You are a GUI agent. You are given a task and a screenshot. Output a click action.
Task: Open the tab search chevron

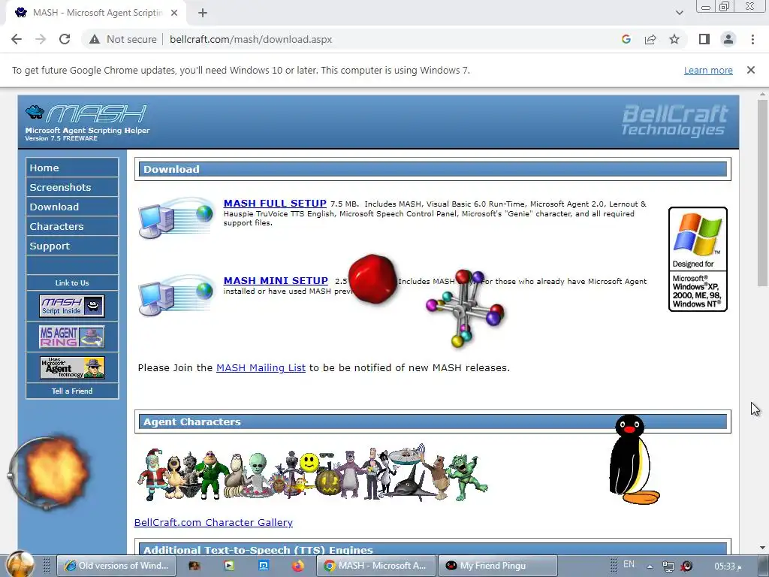679,13
